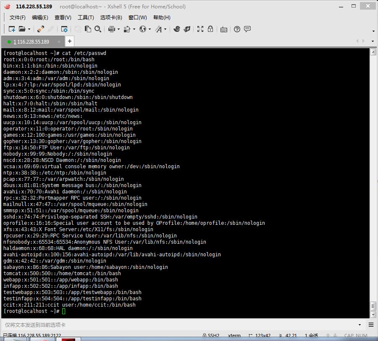The width and height of the screenshot is (378, 341).
Task: Click the Xshell app icon in title bar
Action: point(7,7)
